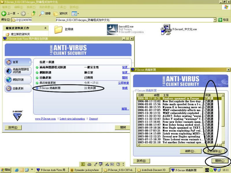Click 說明(H) in the 病毒新聞 dialog
This screenshot has height=173, width=231.
click(141, 161)
